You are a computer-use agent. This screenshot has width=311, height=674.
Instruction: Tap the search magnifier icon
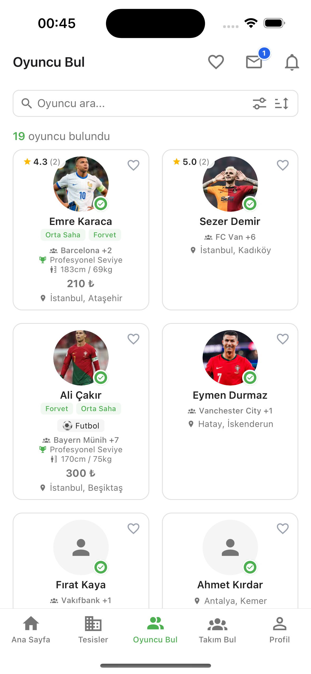(x=27, y=103)
